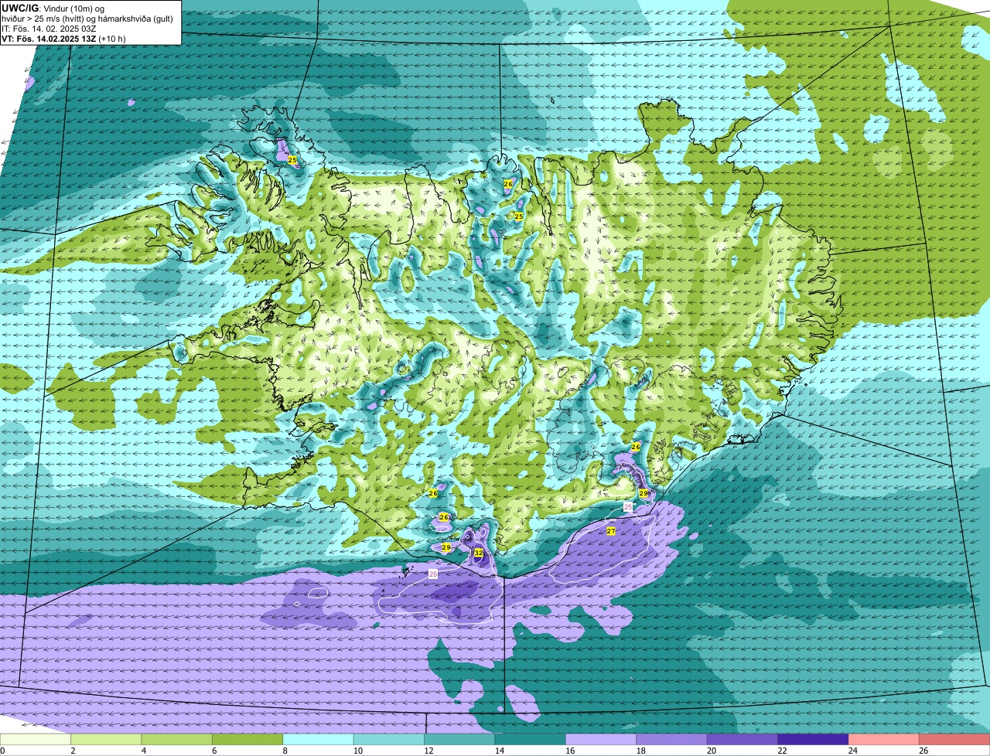Click the 'hviður > 25 m/s' description line
The image size is (990, 756).
[x=87, y=18]
